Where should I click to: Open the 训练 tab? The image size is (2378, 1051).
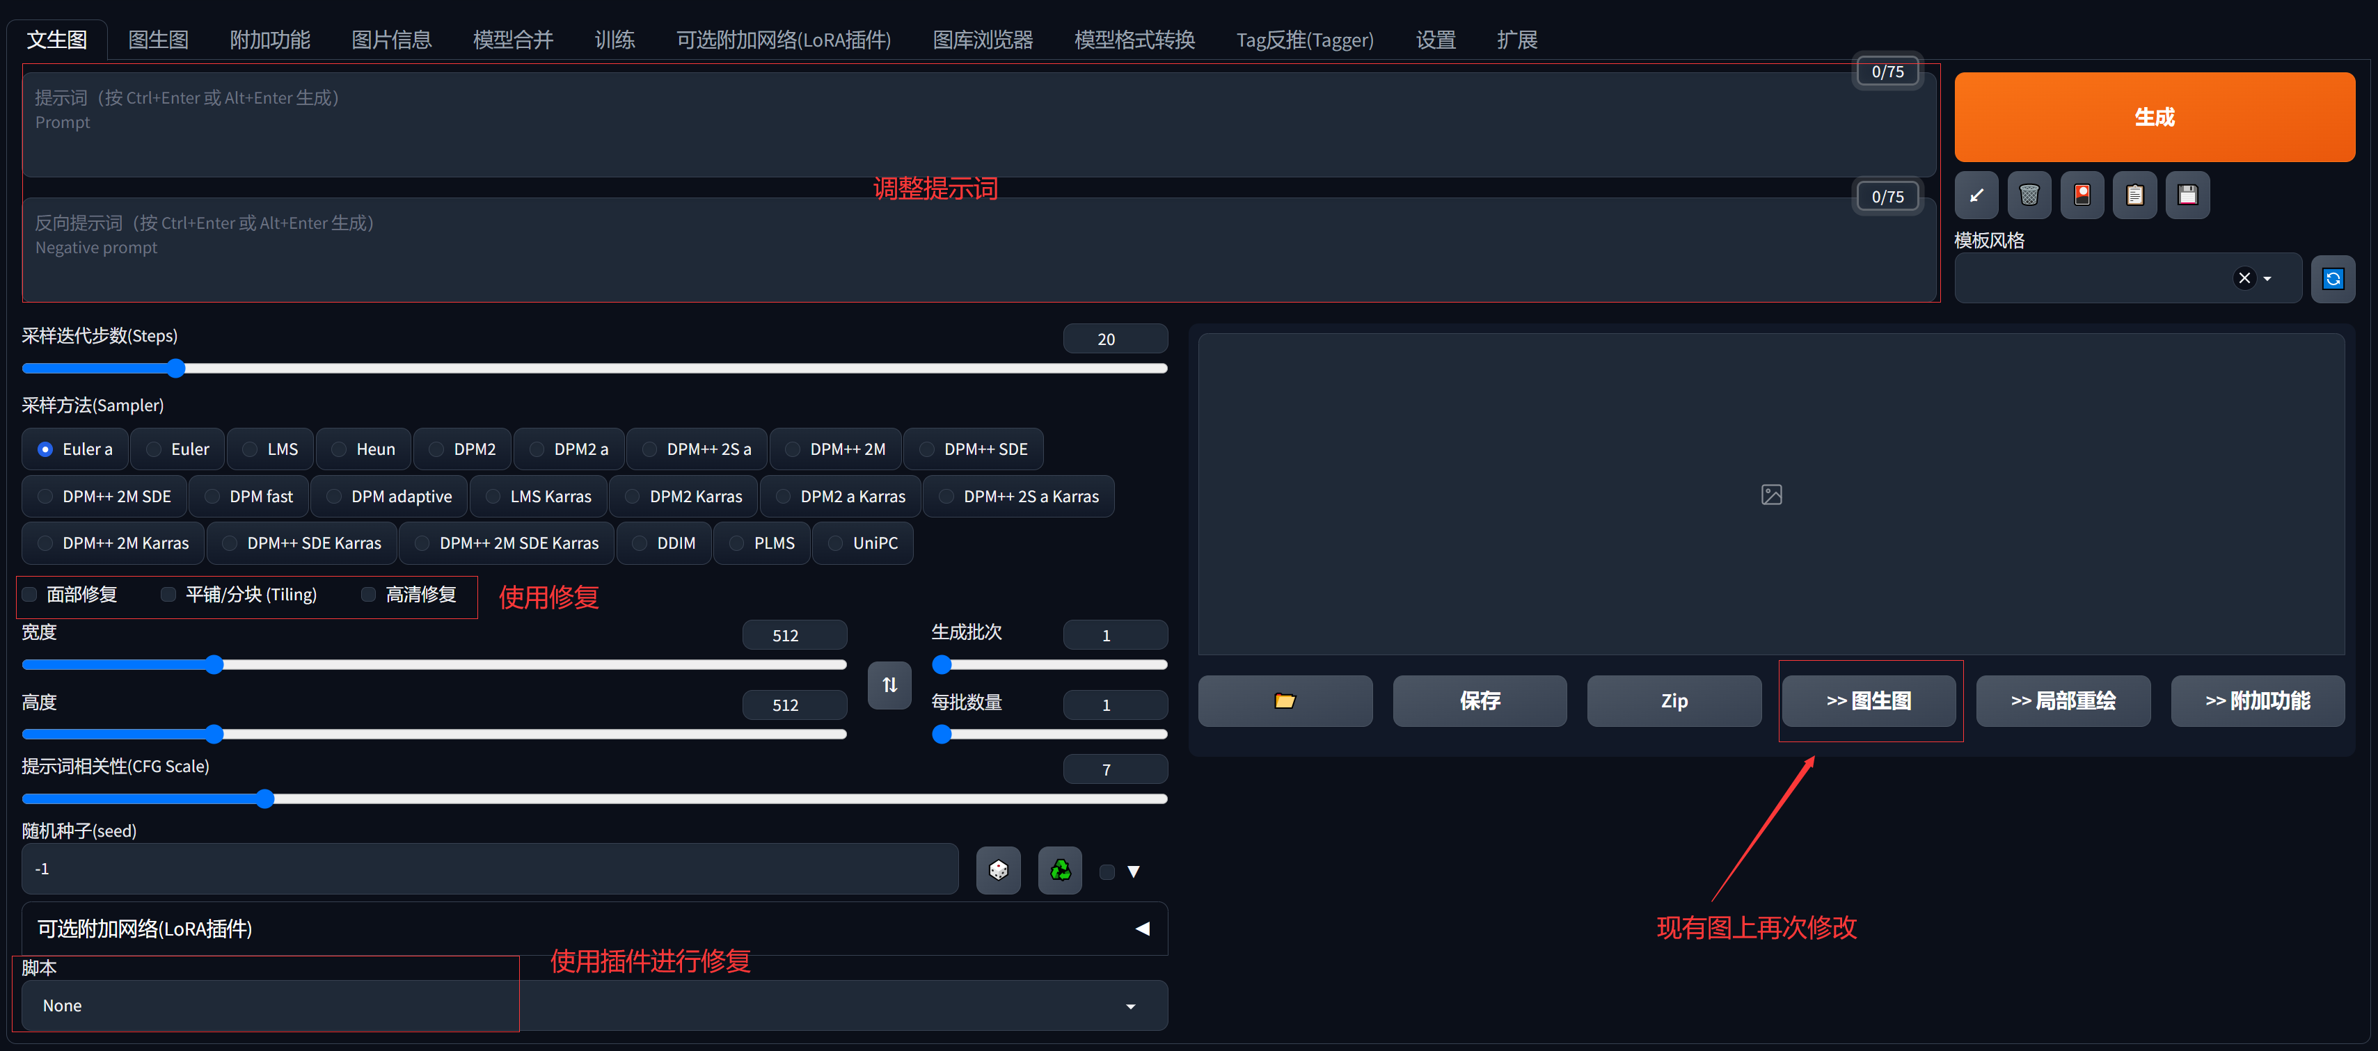(614, 40)
